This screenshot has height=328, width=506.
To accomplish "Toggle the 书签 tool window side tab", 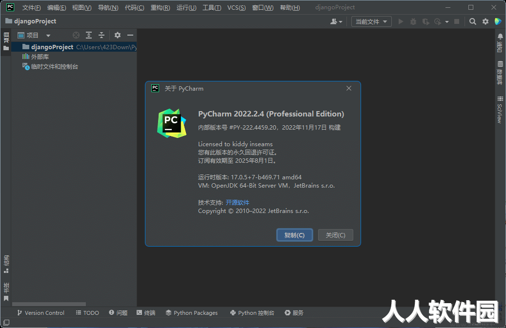I will [6, 291].
